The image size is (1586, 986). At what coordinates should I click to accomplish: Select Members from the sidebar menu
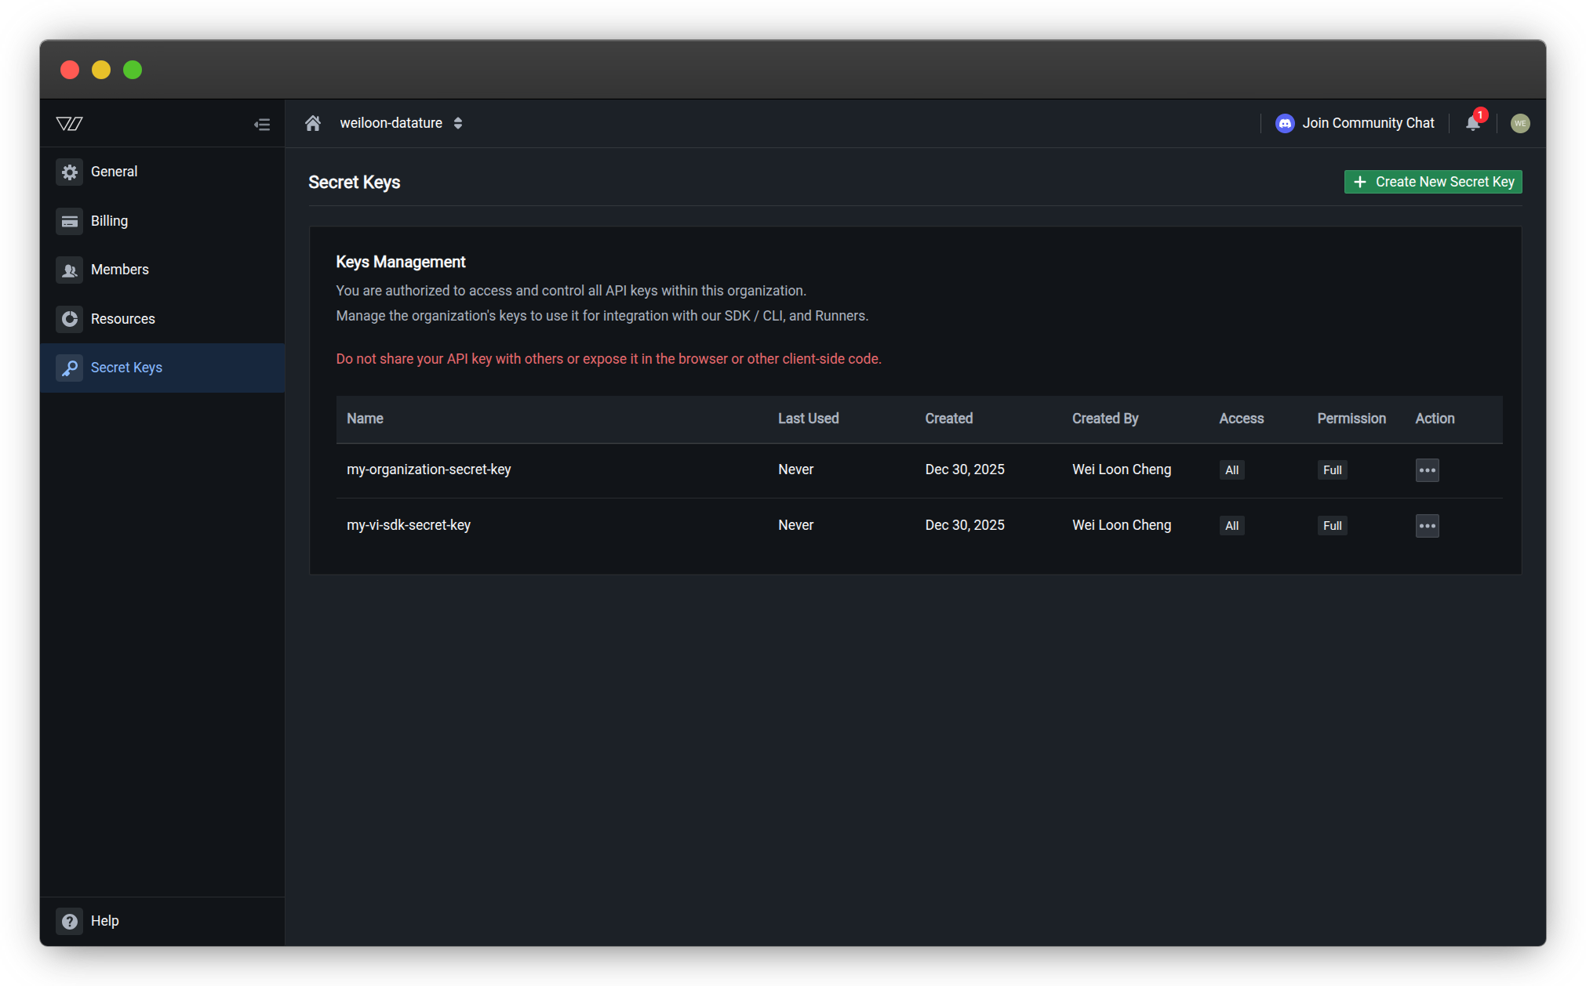coord(119,270)
